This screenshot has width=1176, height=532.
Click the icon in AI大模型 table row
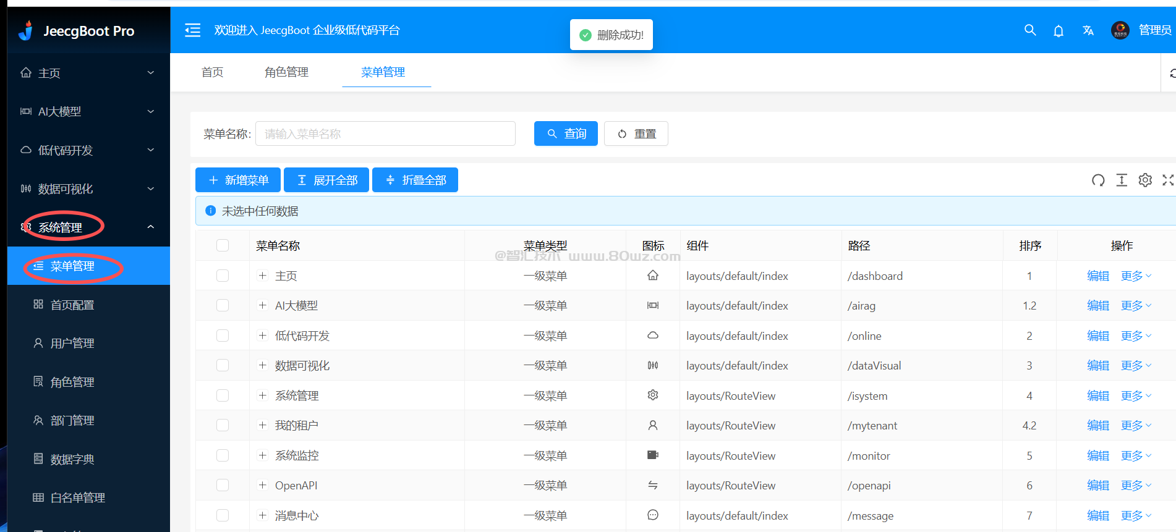click(x=653, y=305)
